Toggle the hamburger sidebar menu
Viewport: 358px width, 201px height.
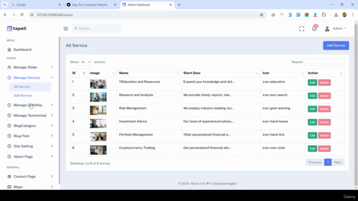[x=66, y=28]
